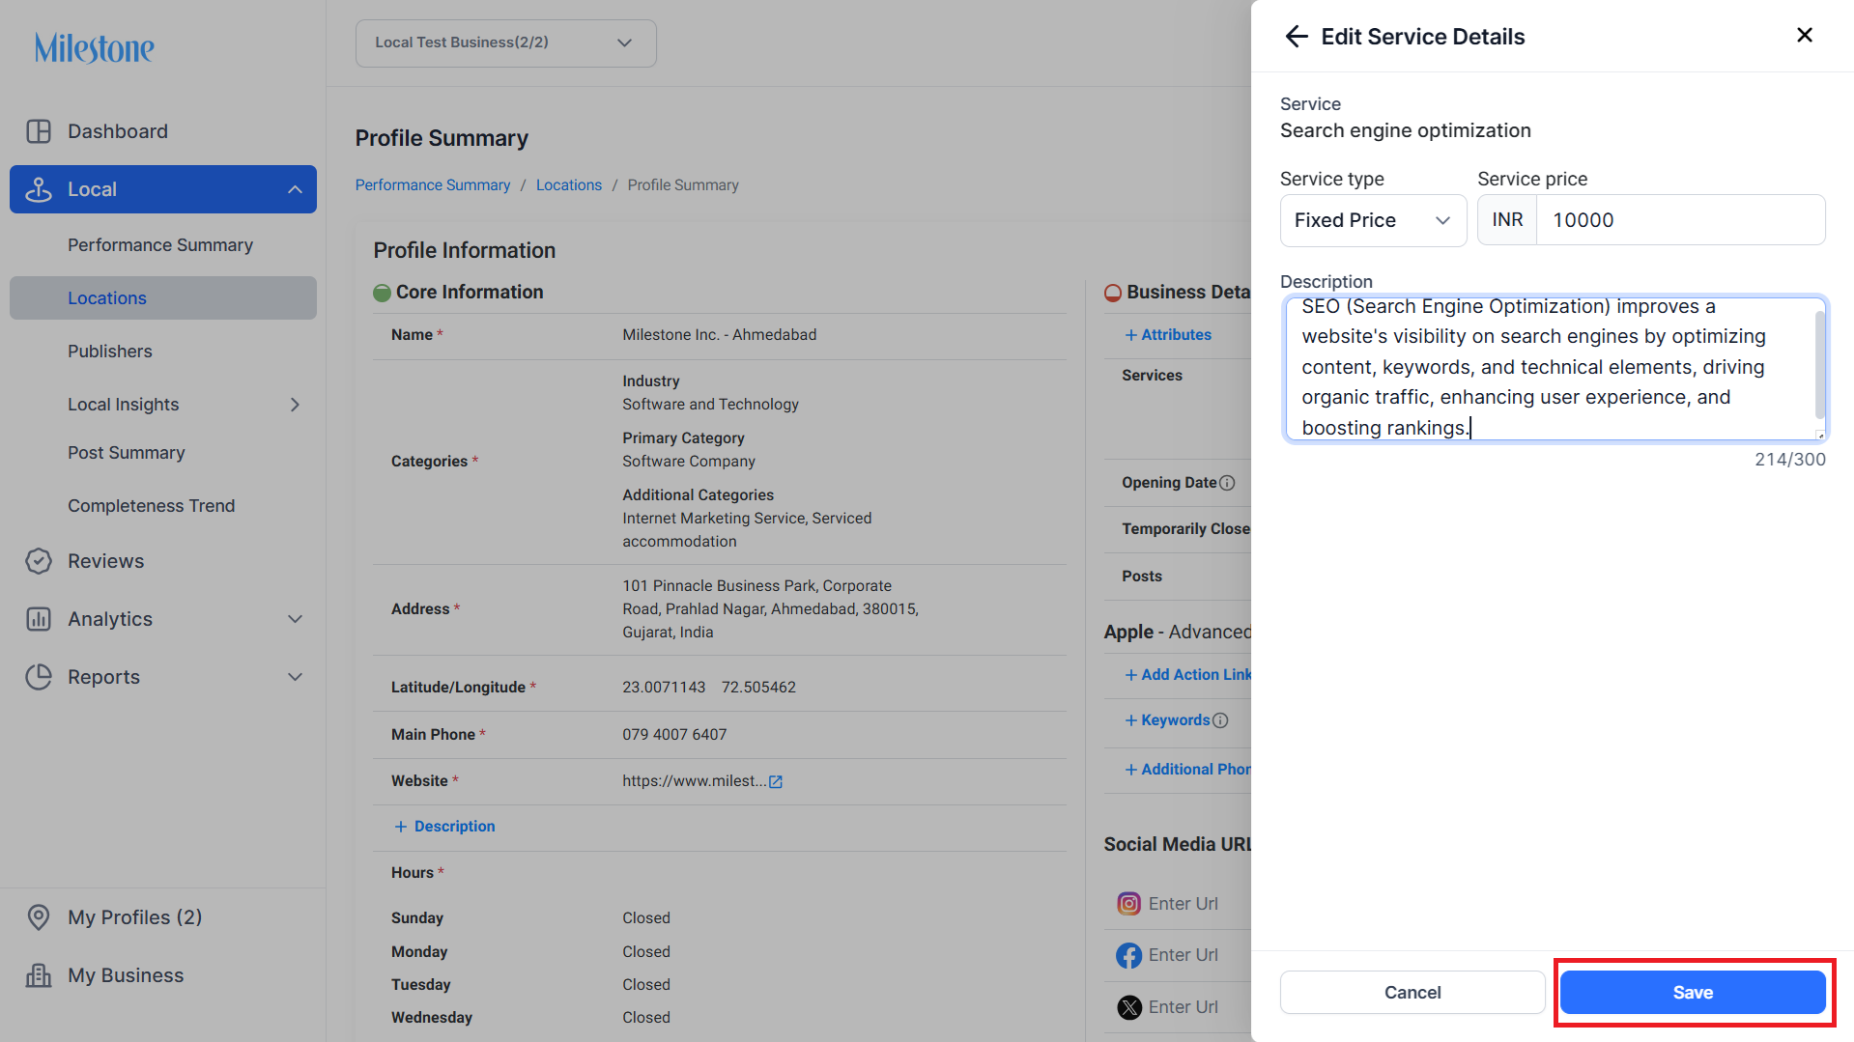The height and width of the screenshot is (1042, 1854).
Task: Click the Instagram icon under Social Media
Action: [x=1128, y=904]
